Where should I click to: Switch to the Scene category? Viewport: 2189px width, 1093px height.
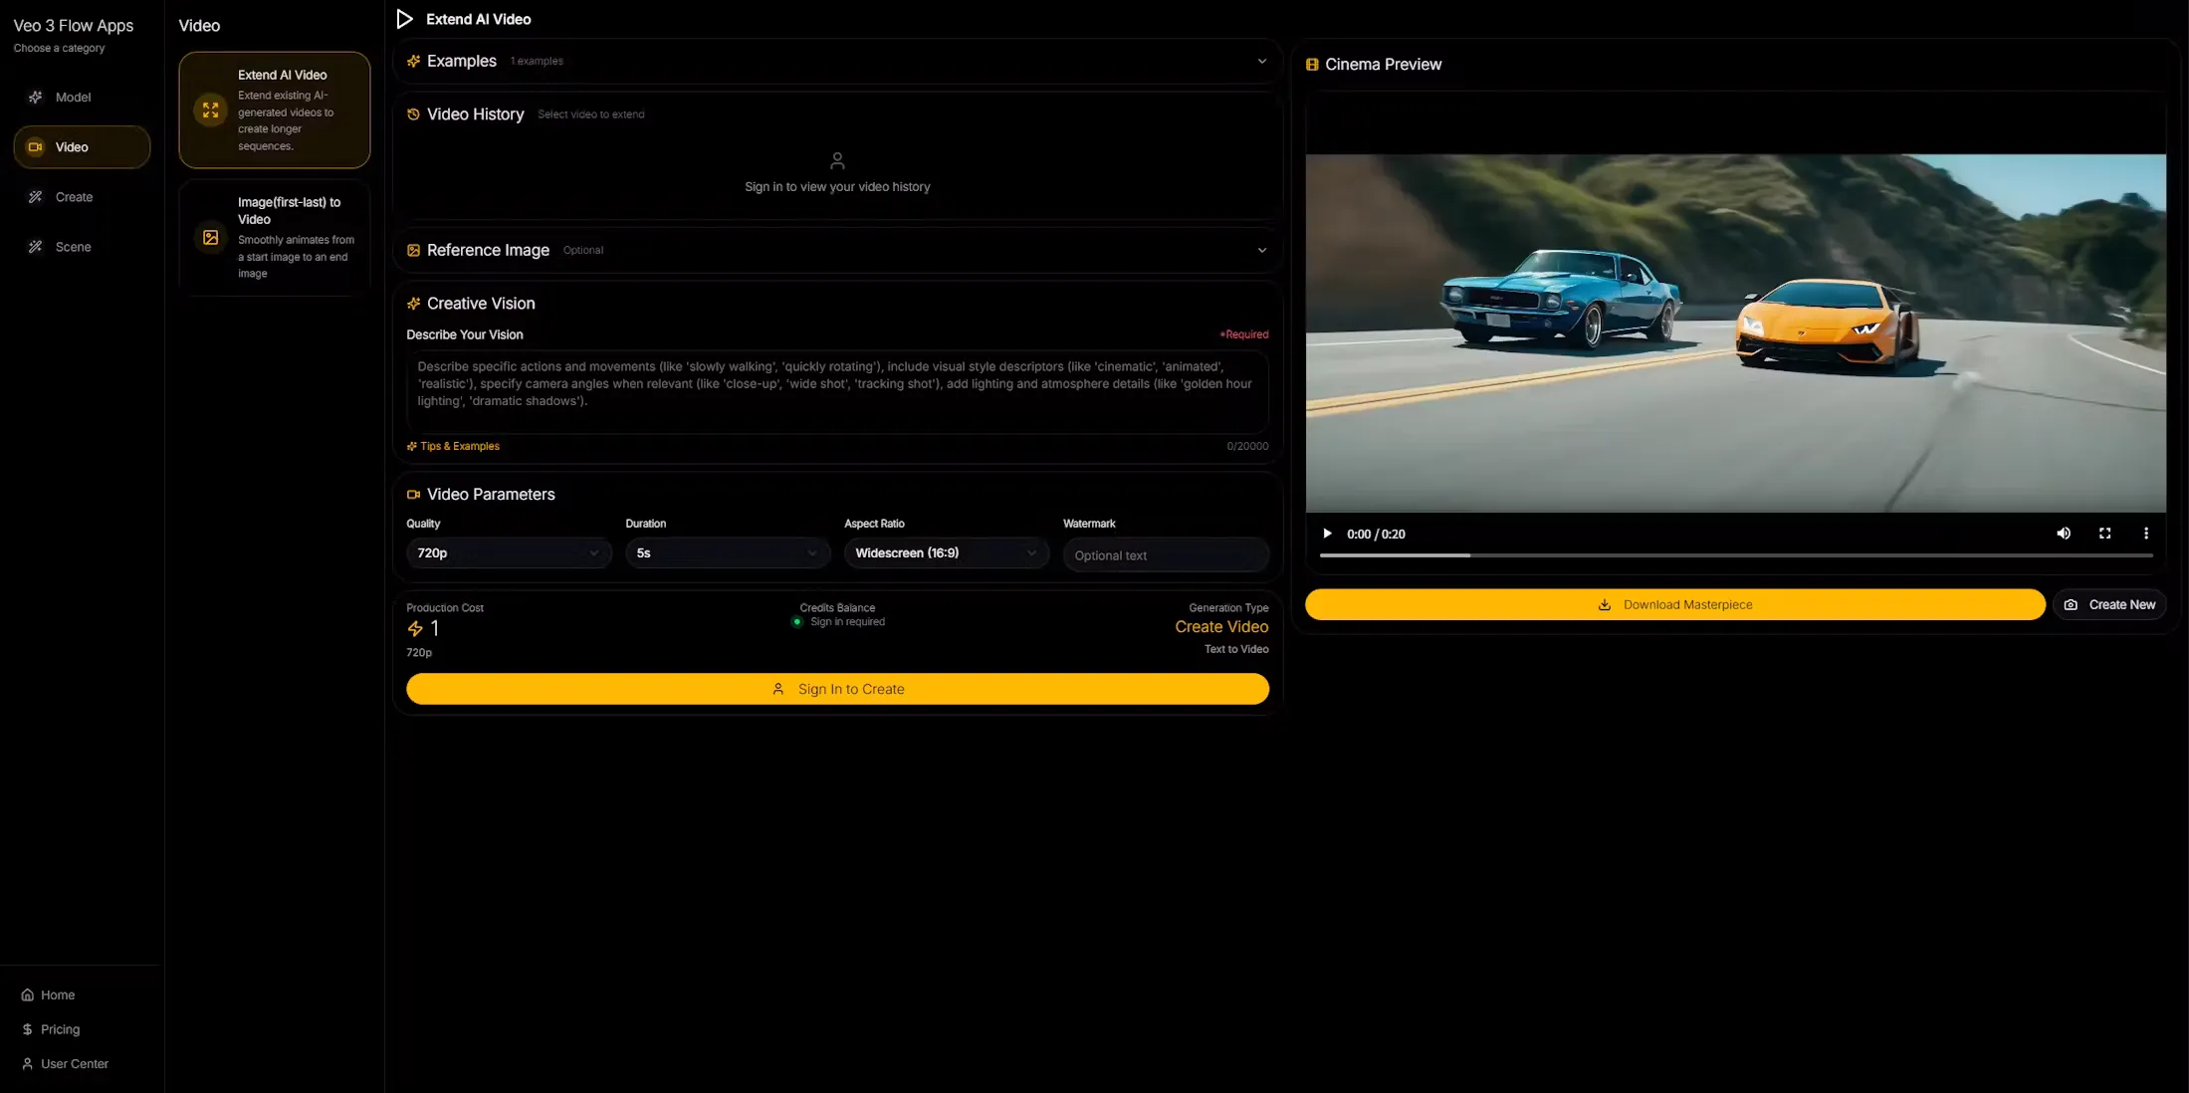(73, 247)
